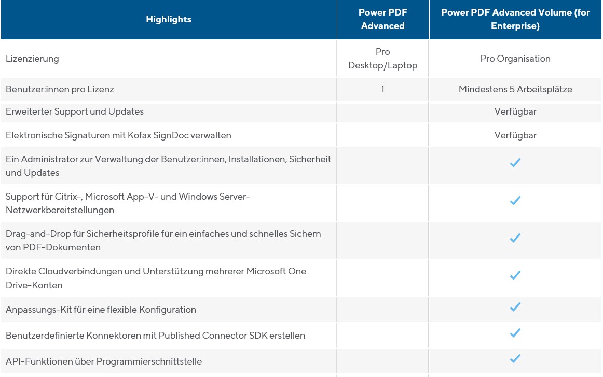Image resolution: width=603 pixels, height=377 pixels.
Task: Select the Highlights column header
Action: point(169,20)
